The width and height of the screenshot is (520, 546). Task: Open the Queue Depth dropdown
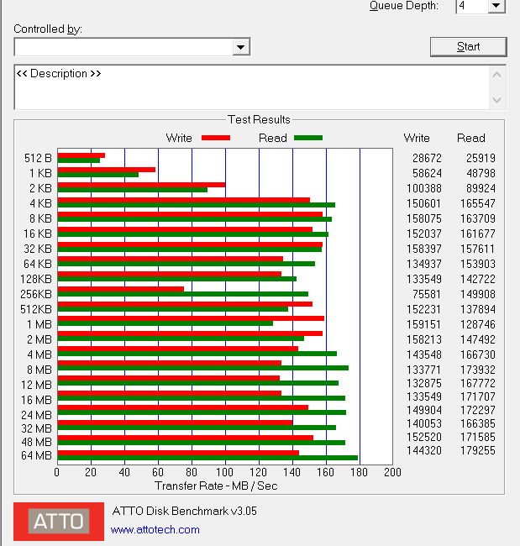tap(496, 6)
